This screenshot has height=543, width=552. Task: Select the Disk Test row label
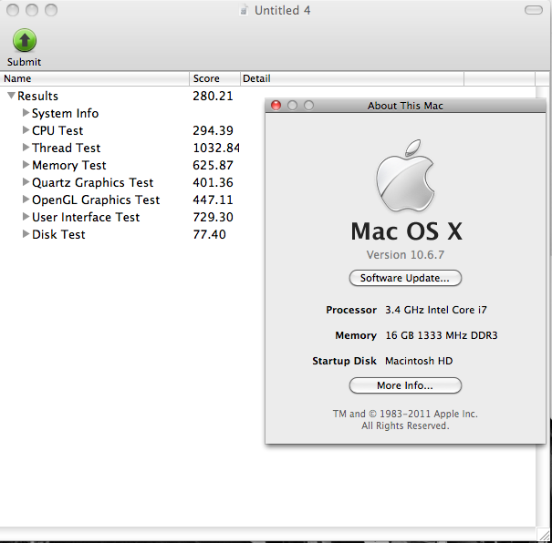click(x=58, y=234)
